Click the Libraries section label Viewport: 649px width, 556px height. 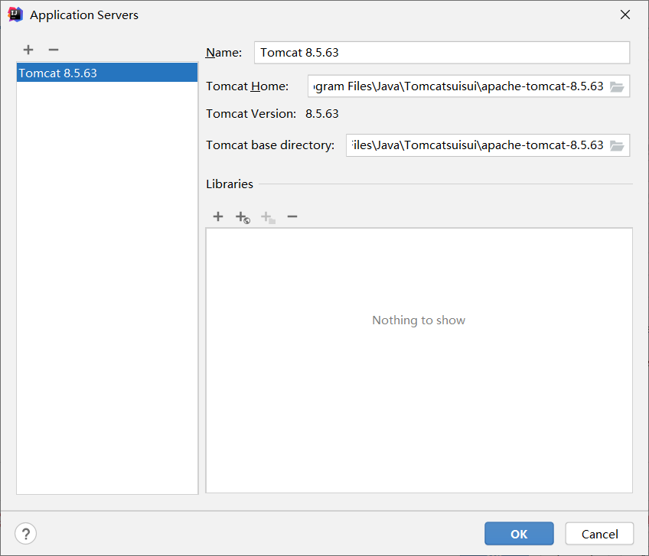pyautogui.click(x=230, y=184)
